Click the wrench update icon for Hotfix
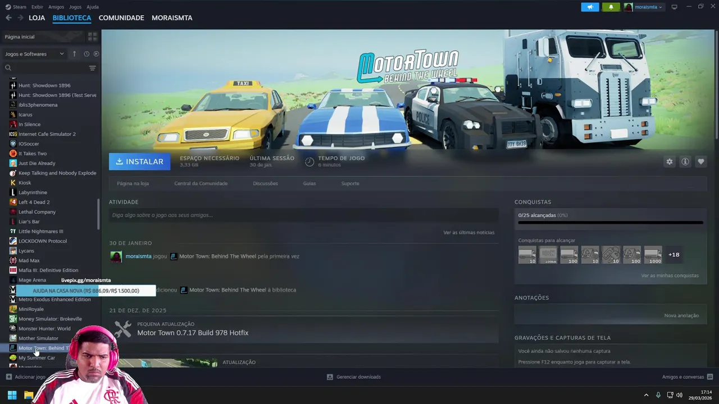The image size is (719, 404). (122, 329)
